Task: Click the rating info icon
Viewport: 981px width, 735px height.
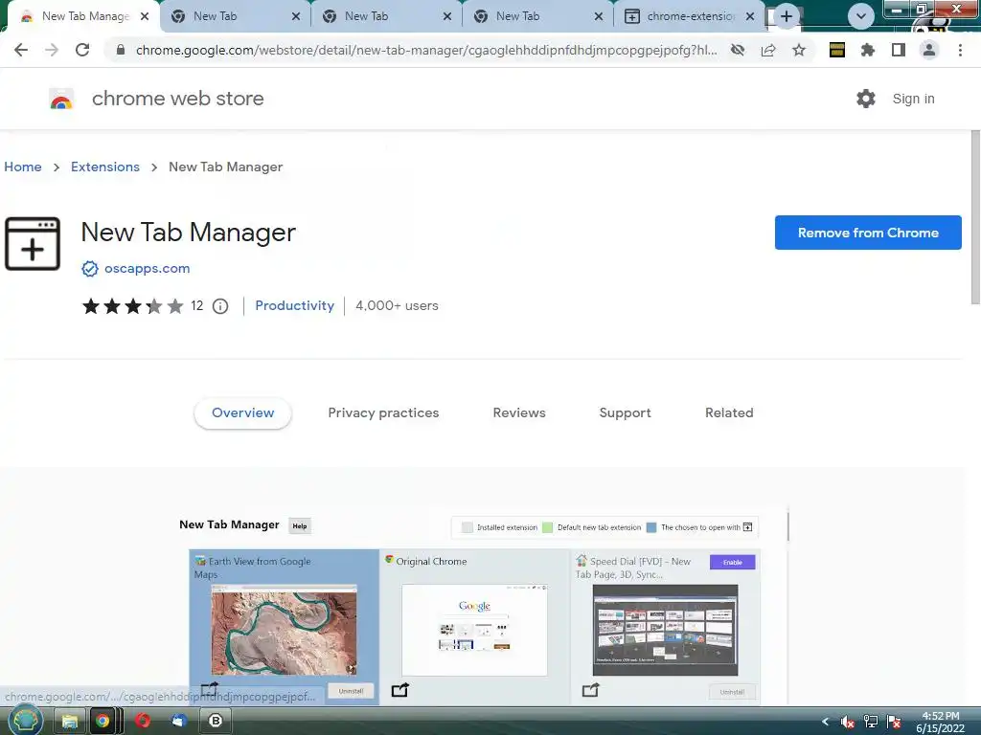Action: pyautogui.click(x=220, y=306)
